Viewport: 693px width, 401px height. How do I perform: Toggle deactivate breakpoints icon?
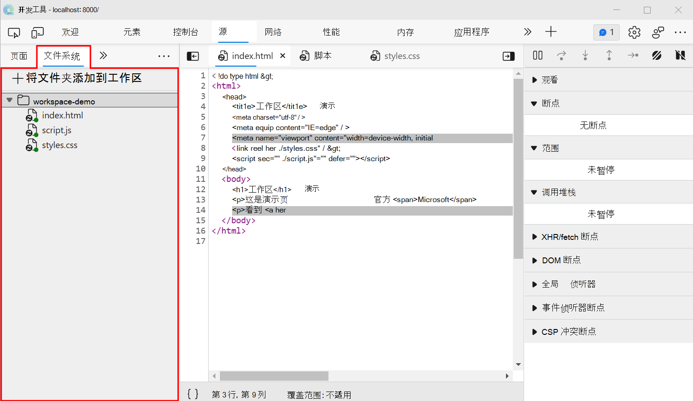point(657,55)
